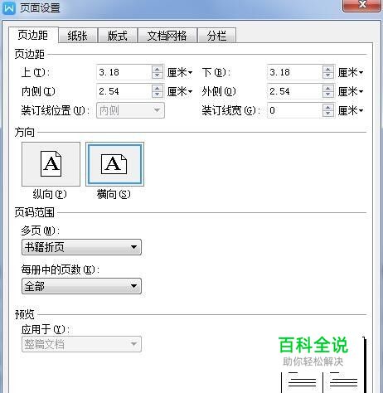The image size is (383, 393).
Task: Click the 应用于(Y) label
Action: click(x=46, y=329)
